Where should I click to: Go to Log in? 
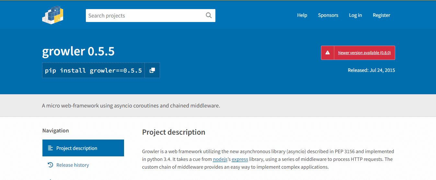pos(355,15)
